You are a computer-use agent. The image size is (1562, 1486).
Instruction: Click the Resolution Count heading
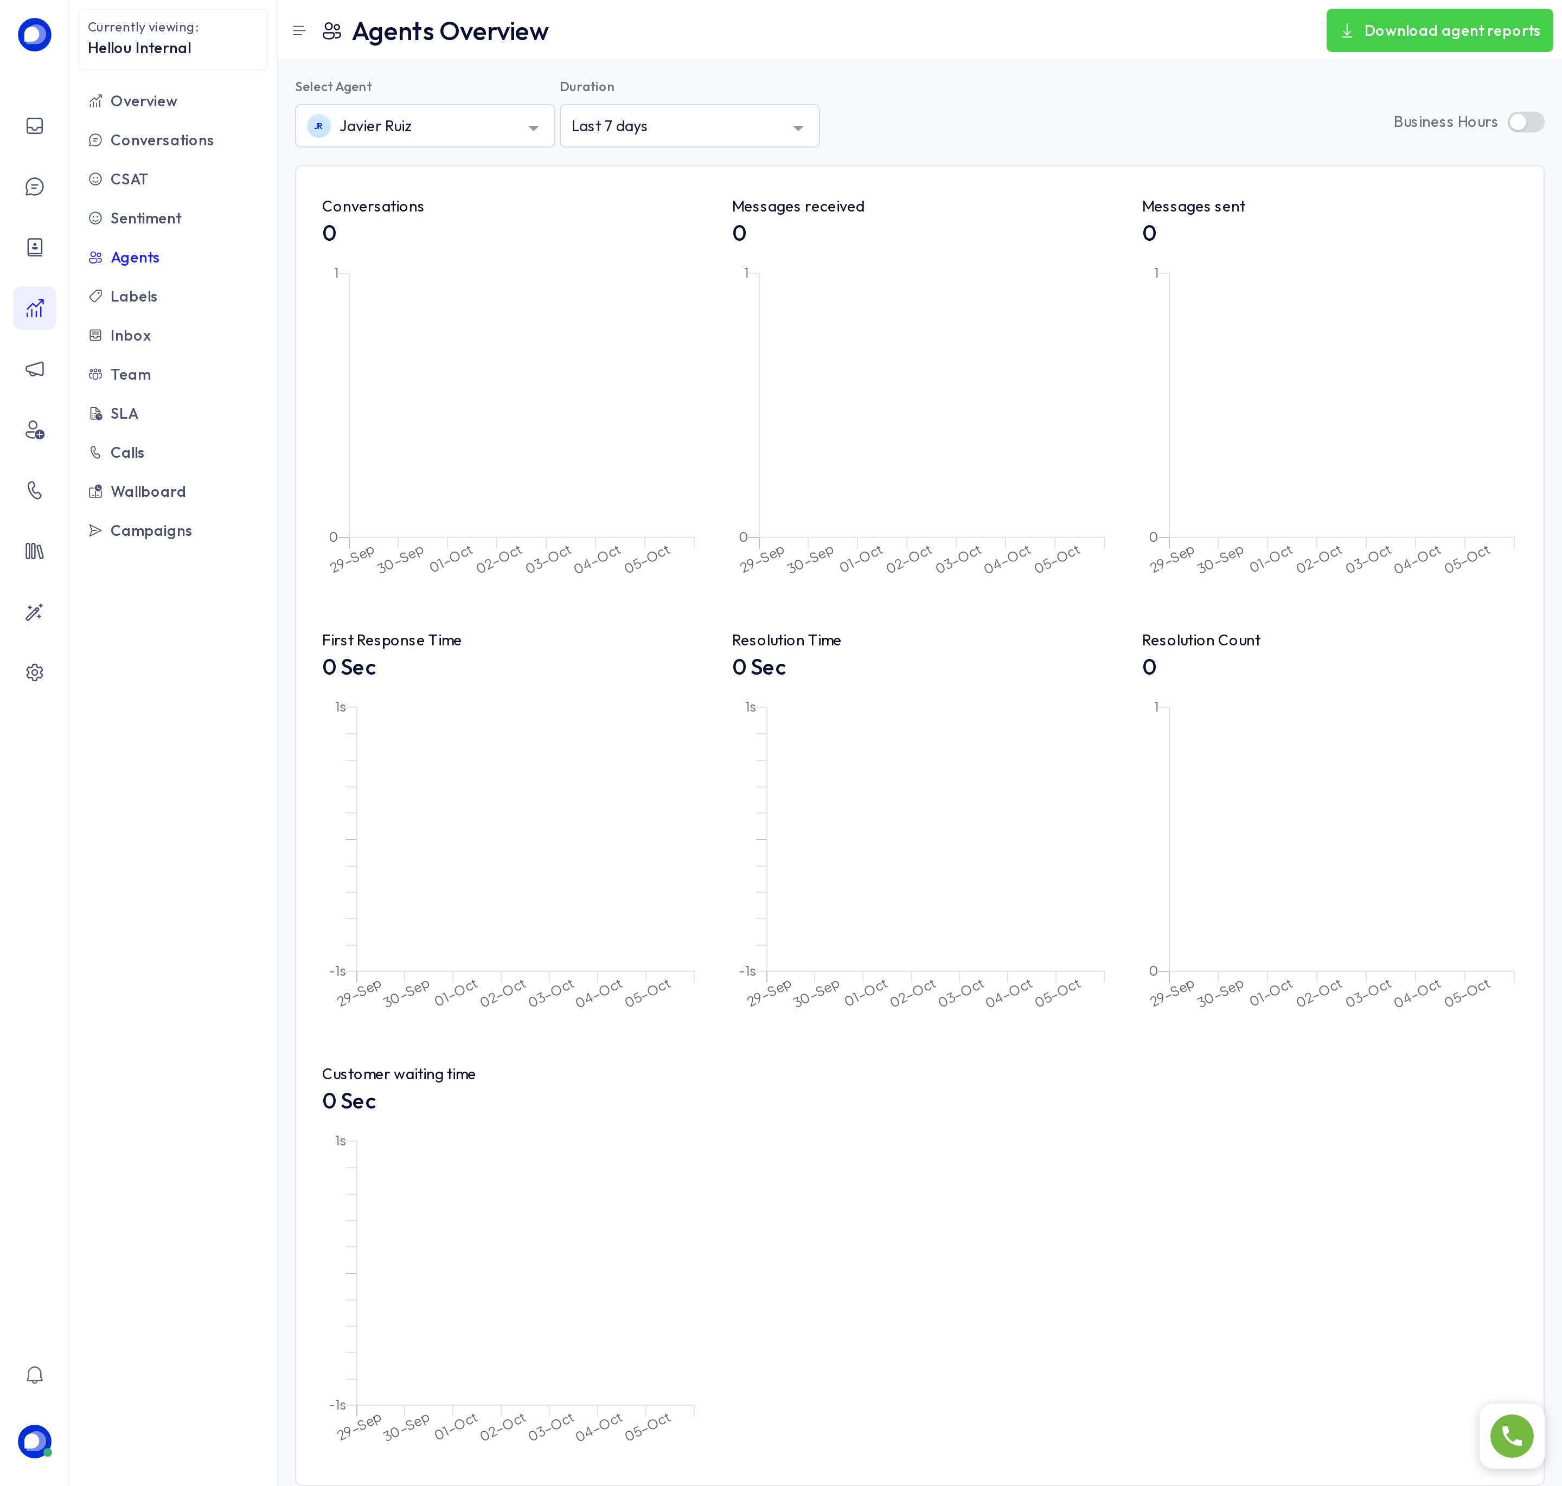coord(1201,641)
